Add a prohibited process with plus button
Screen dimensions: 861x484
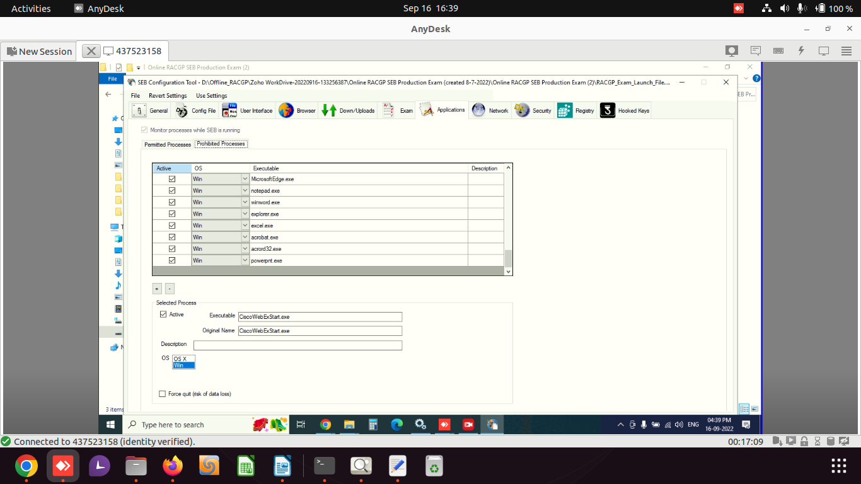pyautogui.click(x=157, y=289)
